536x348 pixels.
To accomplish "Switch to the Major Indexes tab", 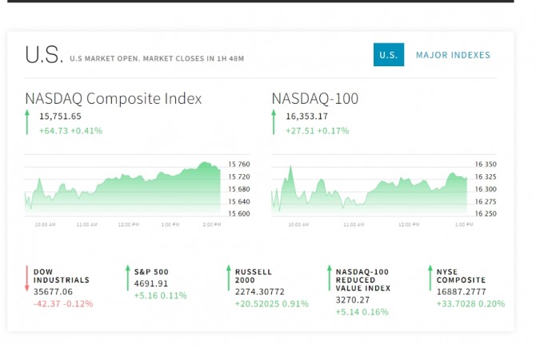I will coord(453,55).
